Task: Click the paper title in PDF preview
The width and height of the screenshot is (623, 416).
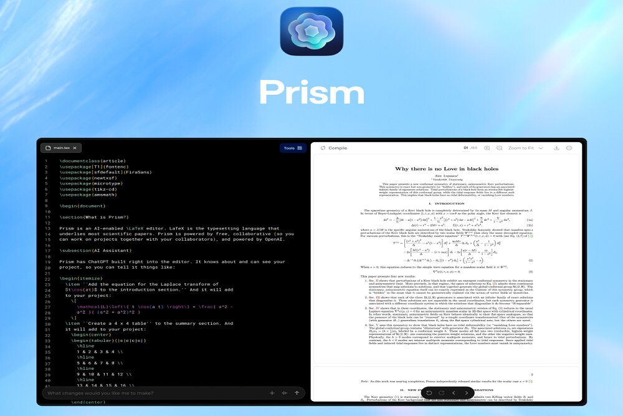Action: point(446,168)
